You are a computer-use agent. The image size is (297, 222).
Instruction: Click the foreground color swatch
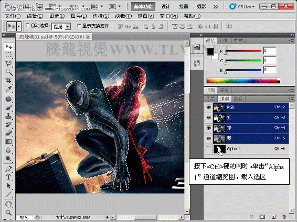[x=210, y=52]
